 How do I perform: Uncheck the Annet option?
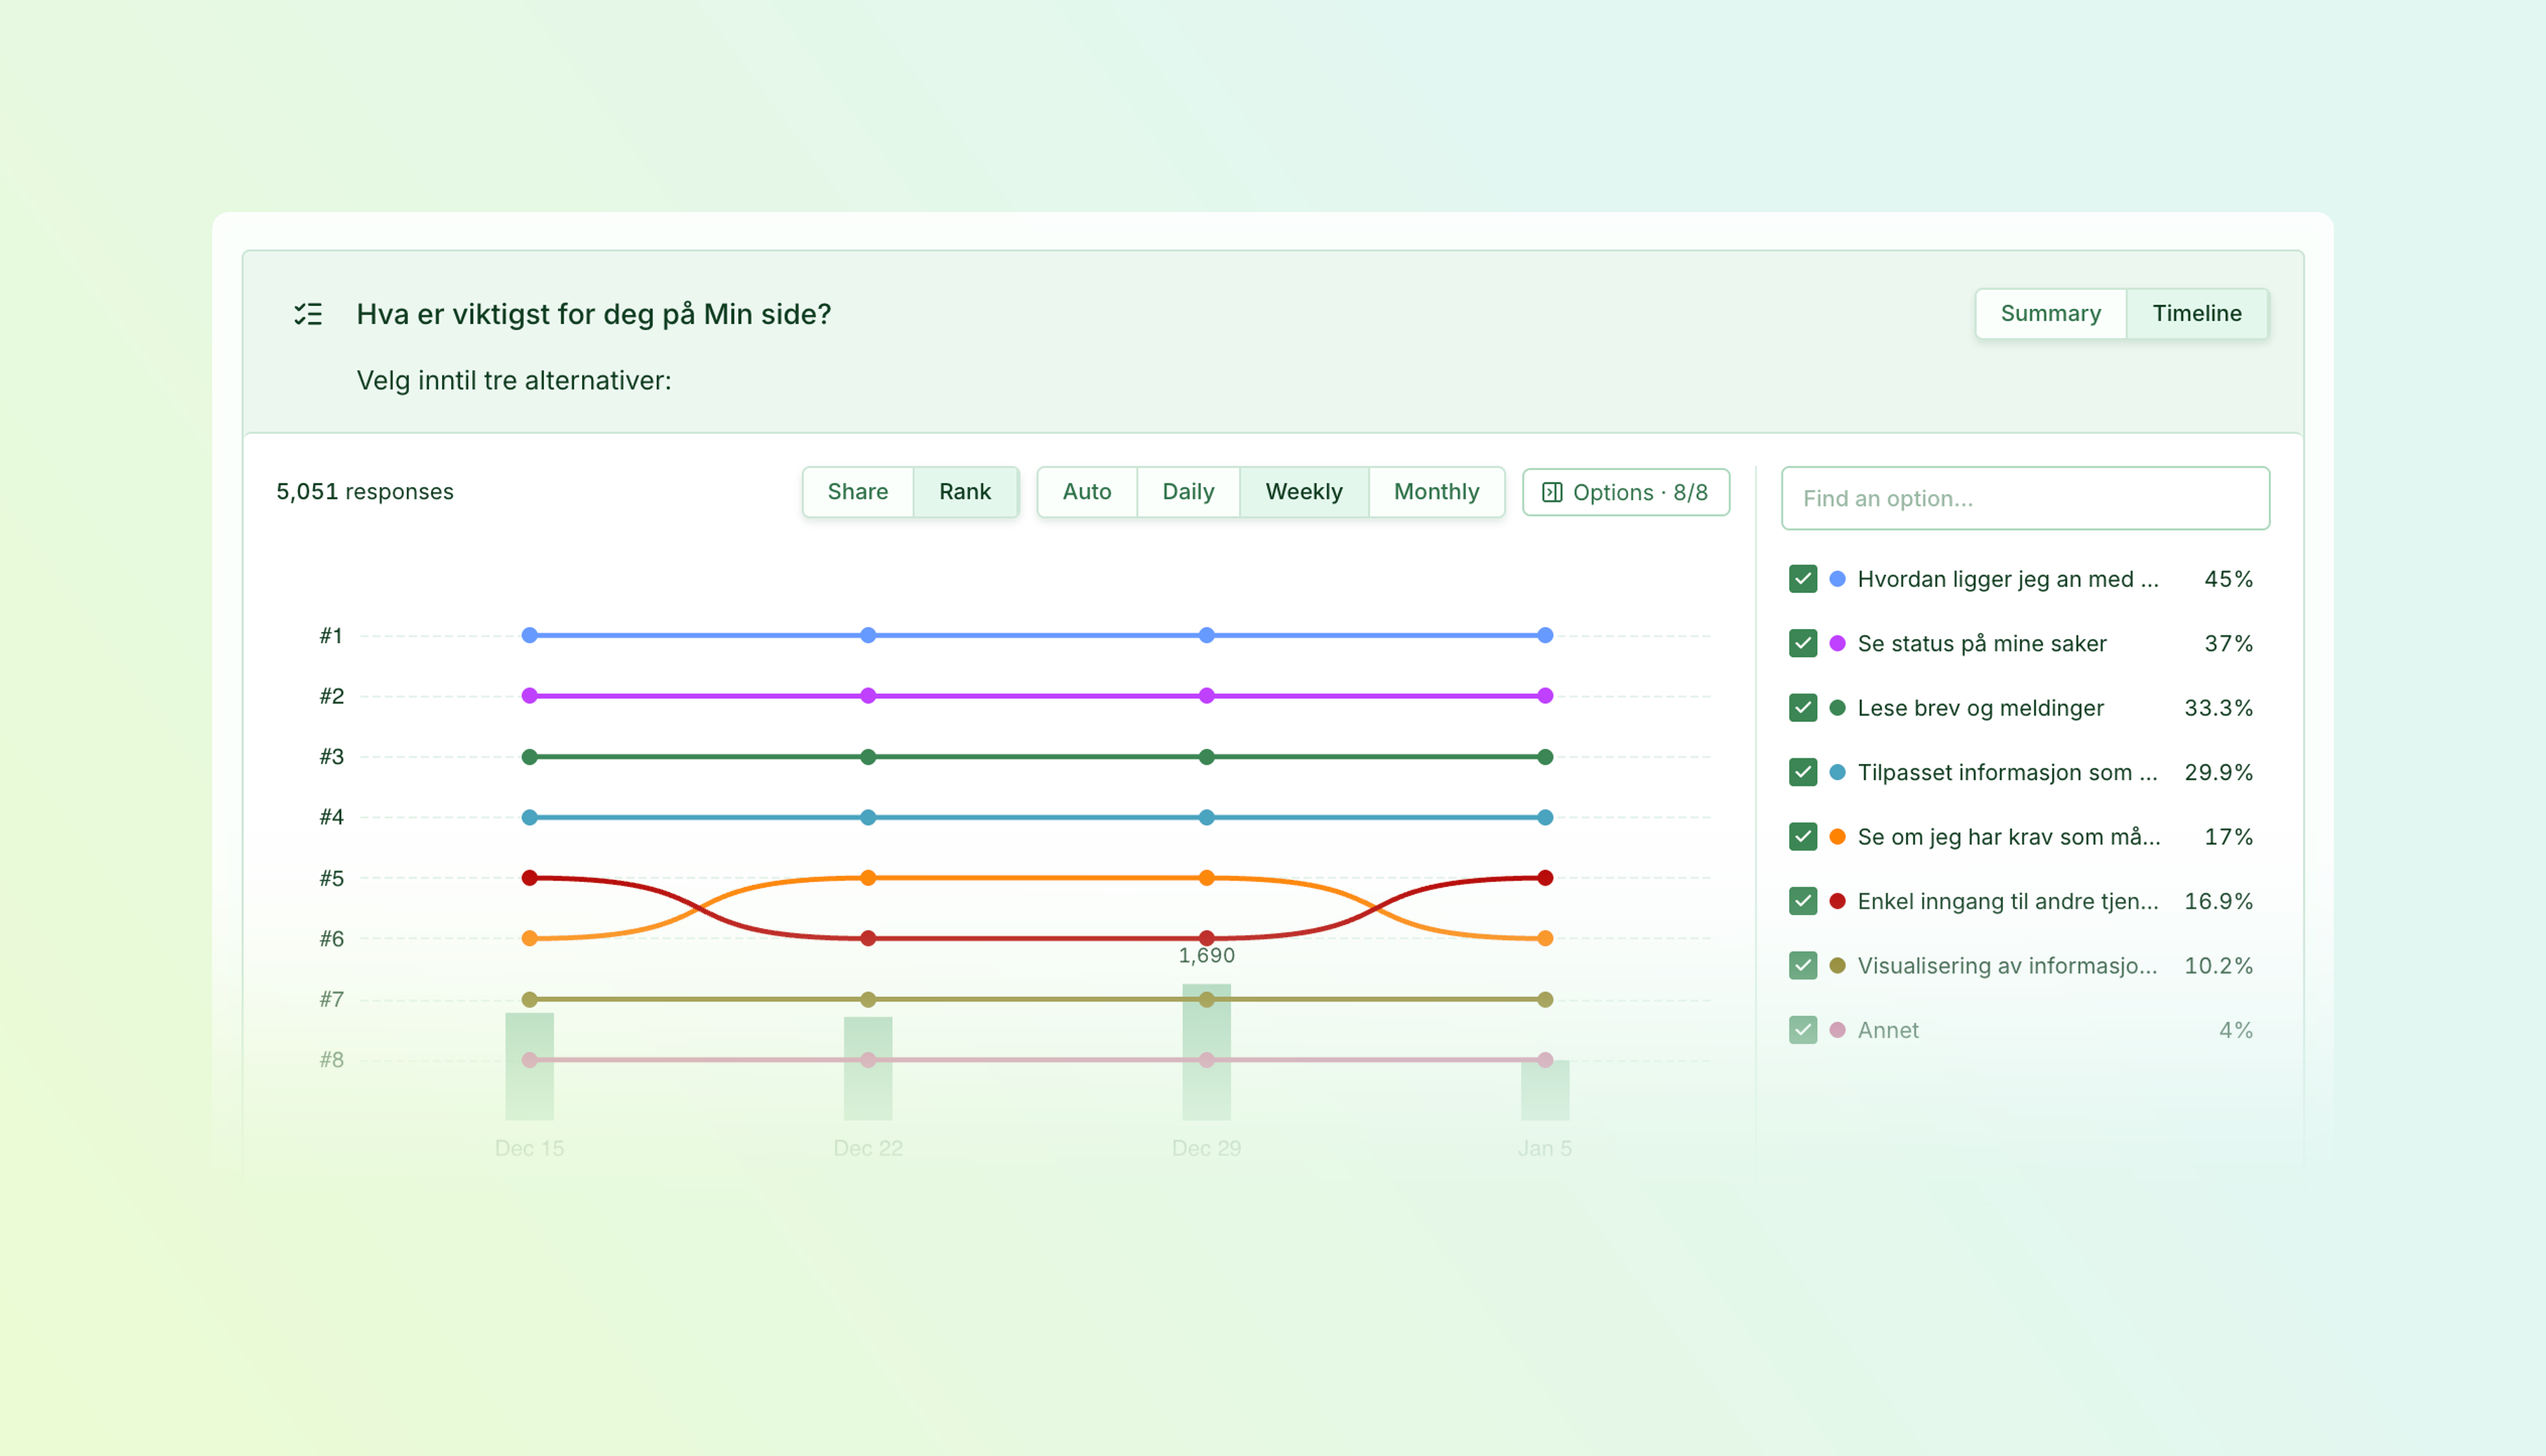(1803, 1030)
